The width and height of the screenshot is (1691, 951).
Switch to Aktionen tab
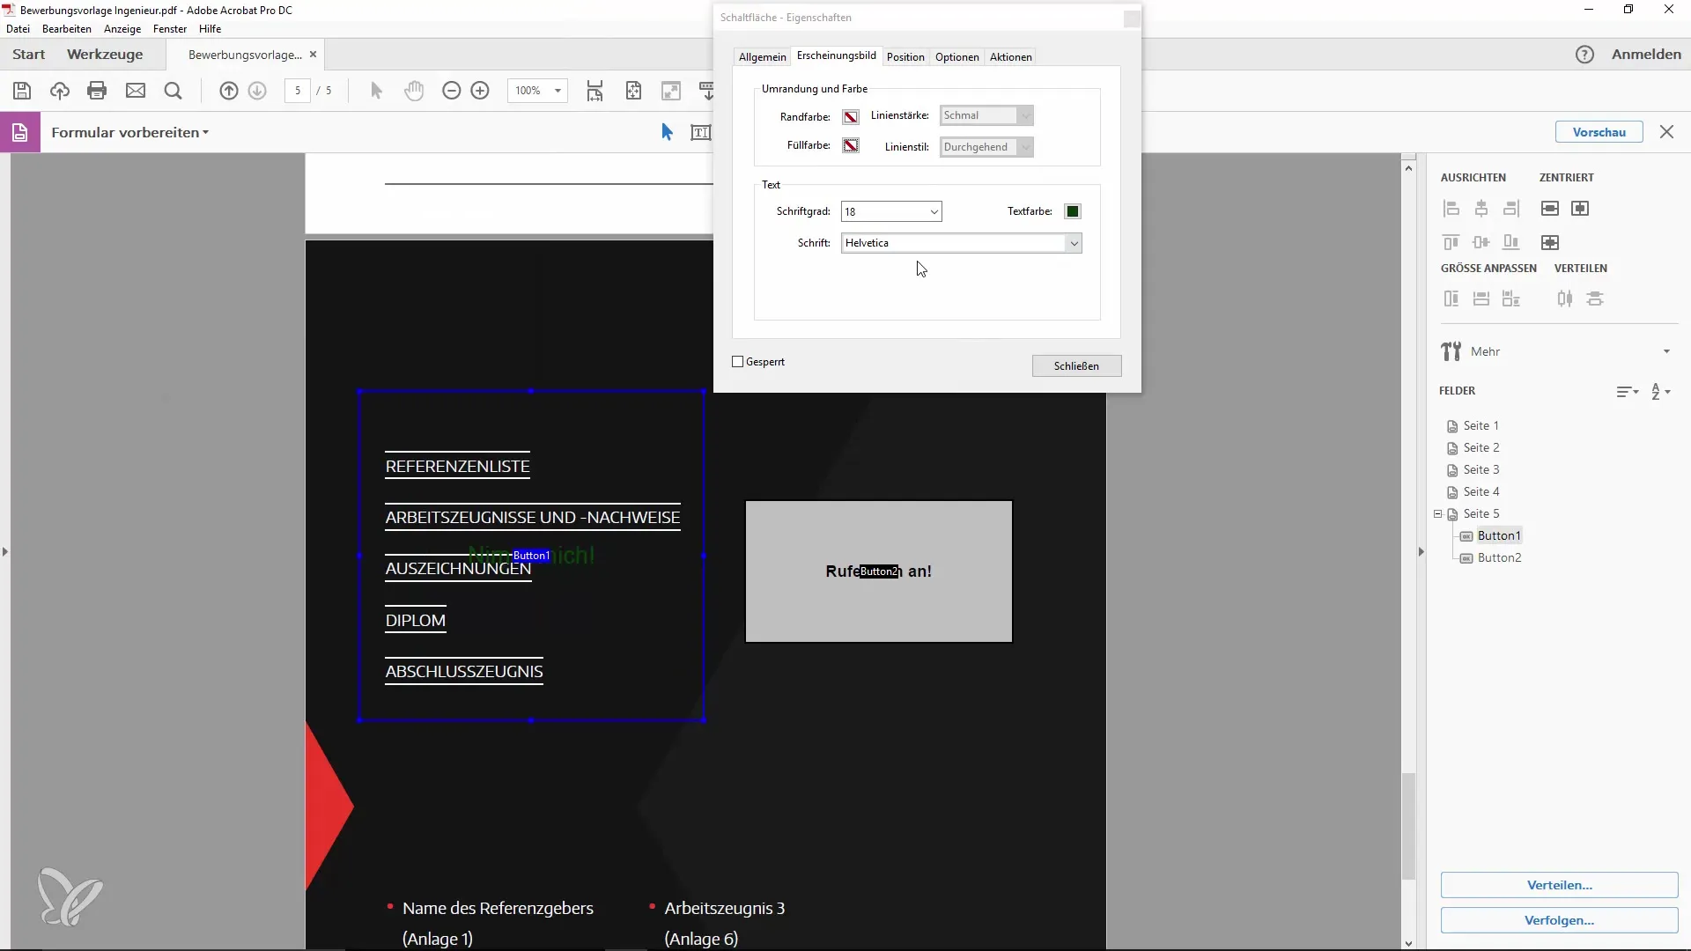tap(1010, 55)
